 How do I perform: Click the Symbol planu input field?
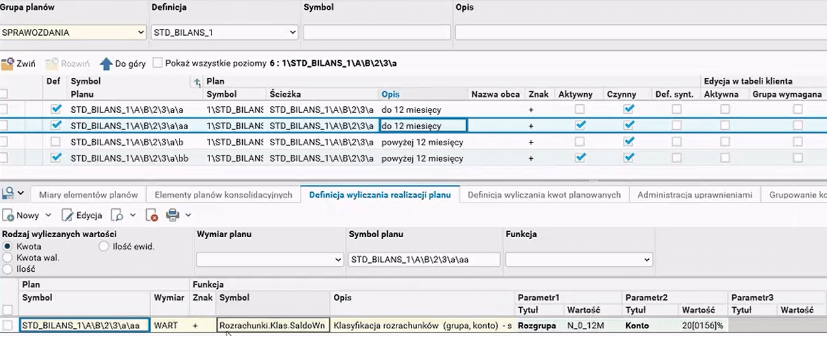(x=424, y=259)
